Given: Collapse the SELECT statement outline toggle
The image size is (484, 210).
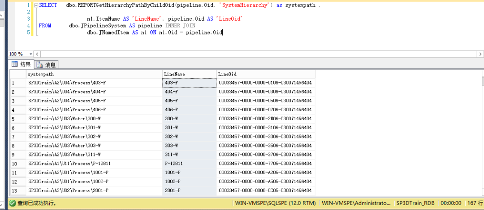Looking at the screenshot, I should click(36, 5).
